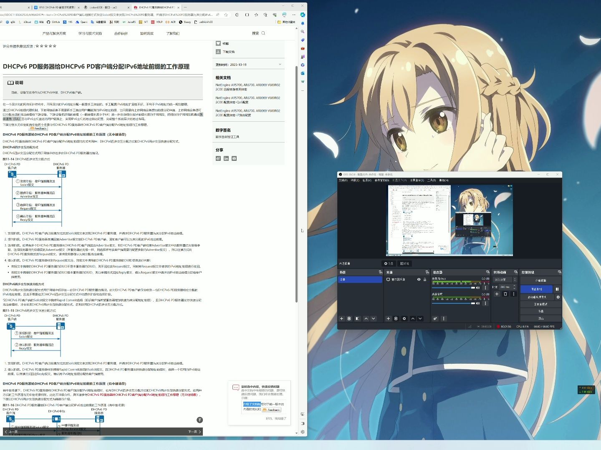
Task: Open source properties button above OBS docks
Action: [389, 263]
